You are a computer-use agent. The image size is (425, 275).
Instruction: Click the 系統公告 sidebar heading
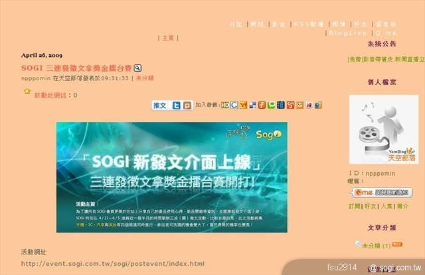point(382,44)
